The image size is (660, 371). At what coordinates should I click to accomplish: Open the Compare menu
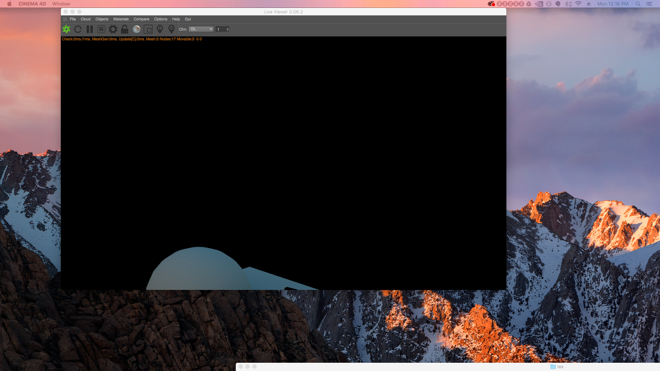[x=141, y=19]
